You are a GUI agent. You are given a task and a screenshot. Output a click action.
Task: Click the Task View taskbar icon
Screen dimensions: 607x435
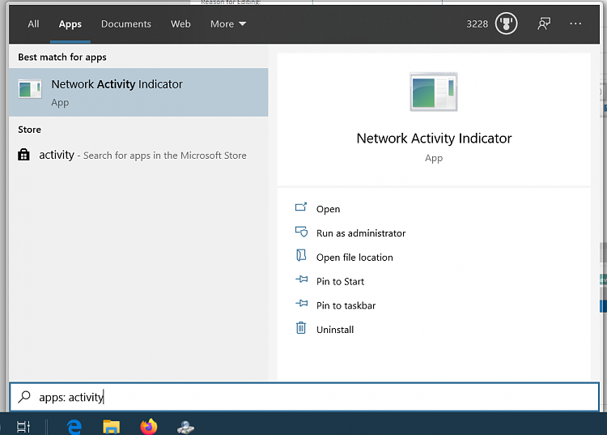(x=23, y=426)
